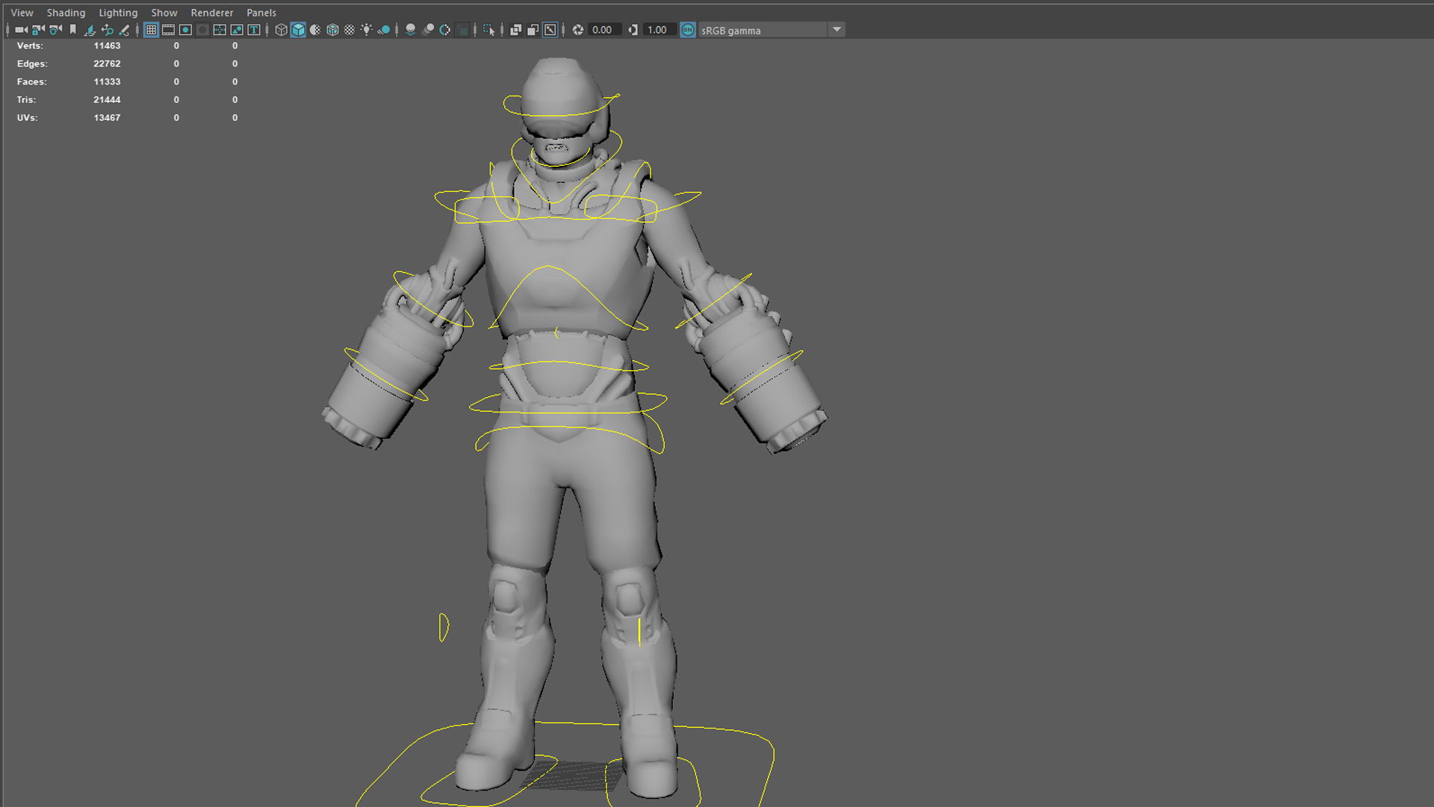Toggle the Safe Title overlay
This screenshot has width=1434, height=807.
254,30
